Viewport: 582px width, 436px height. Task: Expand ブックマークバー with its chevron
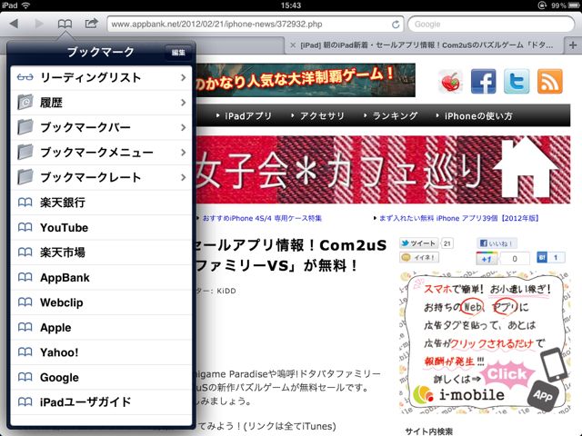183,127
